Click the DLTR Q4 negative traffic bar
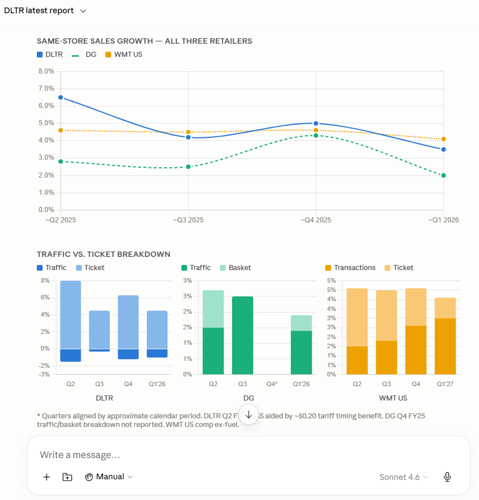 point(128,354)
